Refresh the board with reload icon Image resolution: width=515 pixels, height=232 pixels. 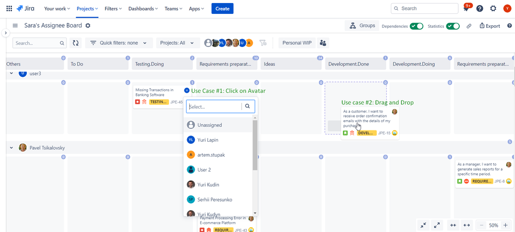[x=76, y=43]
